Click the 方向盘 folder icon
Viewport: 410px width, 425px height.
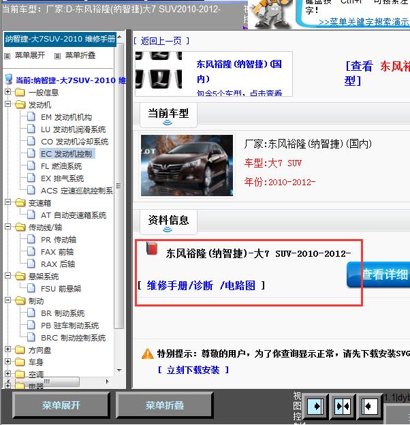(x=20, y=349)
